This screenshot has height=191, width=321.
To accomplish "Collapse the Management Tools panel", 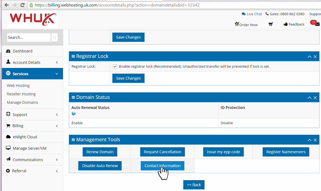I will [x=309, y=140].
